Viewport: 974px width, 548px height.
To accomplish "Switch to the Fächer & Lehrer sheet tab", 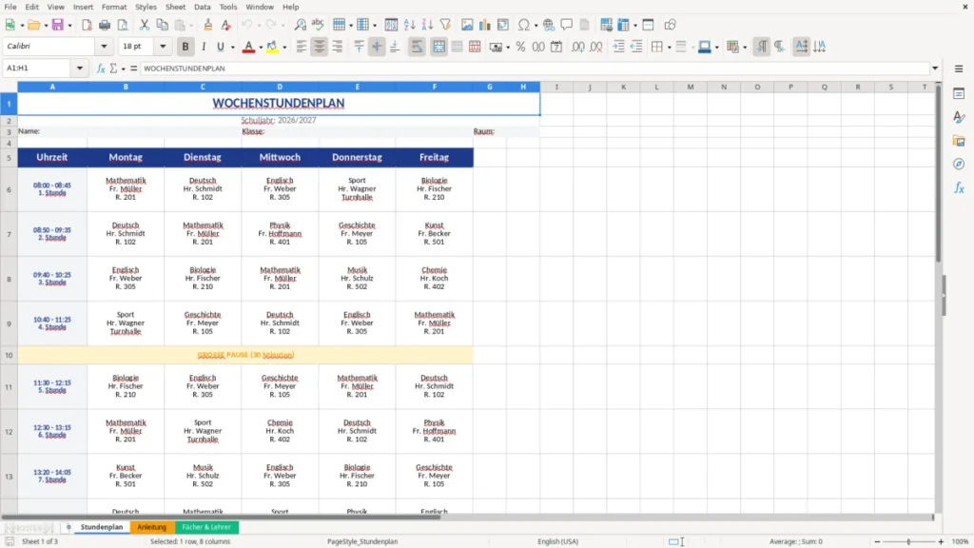I will (206, 527).
